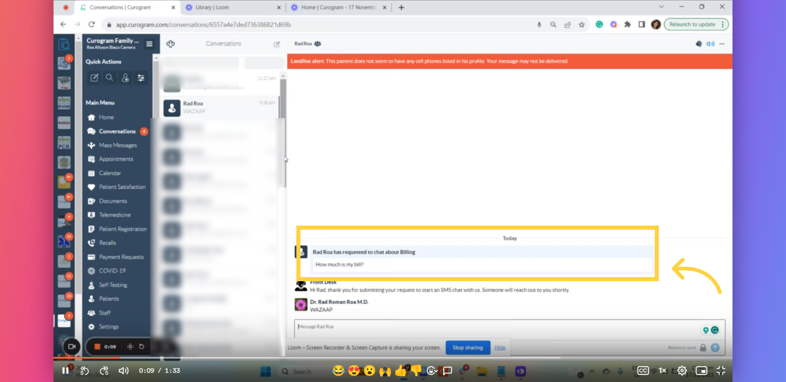
Task: Click the Stop sharing button
Action: point(467,347)
